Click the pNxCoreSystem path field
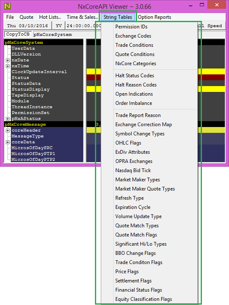 67,34
